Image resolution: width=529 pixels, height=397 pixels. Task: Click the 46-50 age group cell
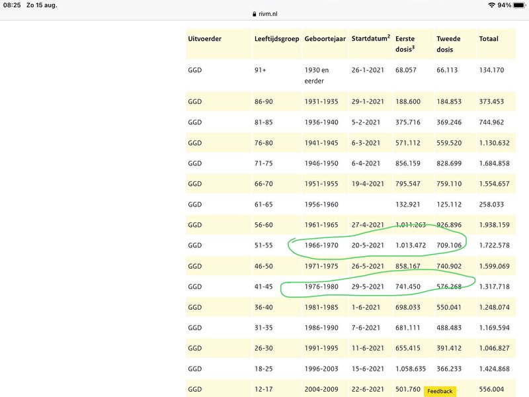coord(263,266)
